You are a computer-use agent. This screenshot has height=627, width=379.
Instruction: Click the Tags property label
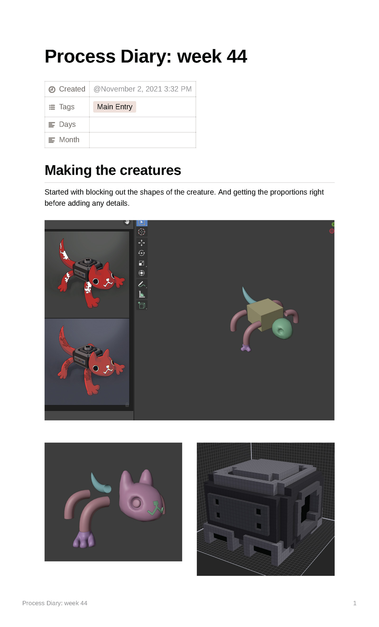(x=67, y=107)
